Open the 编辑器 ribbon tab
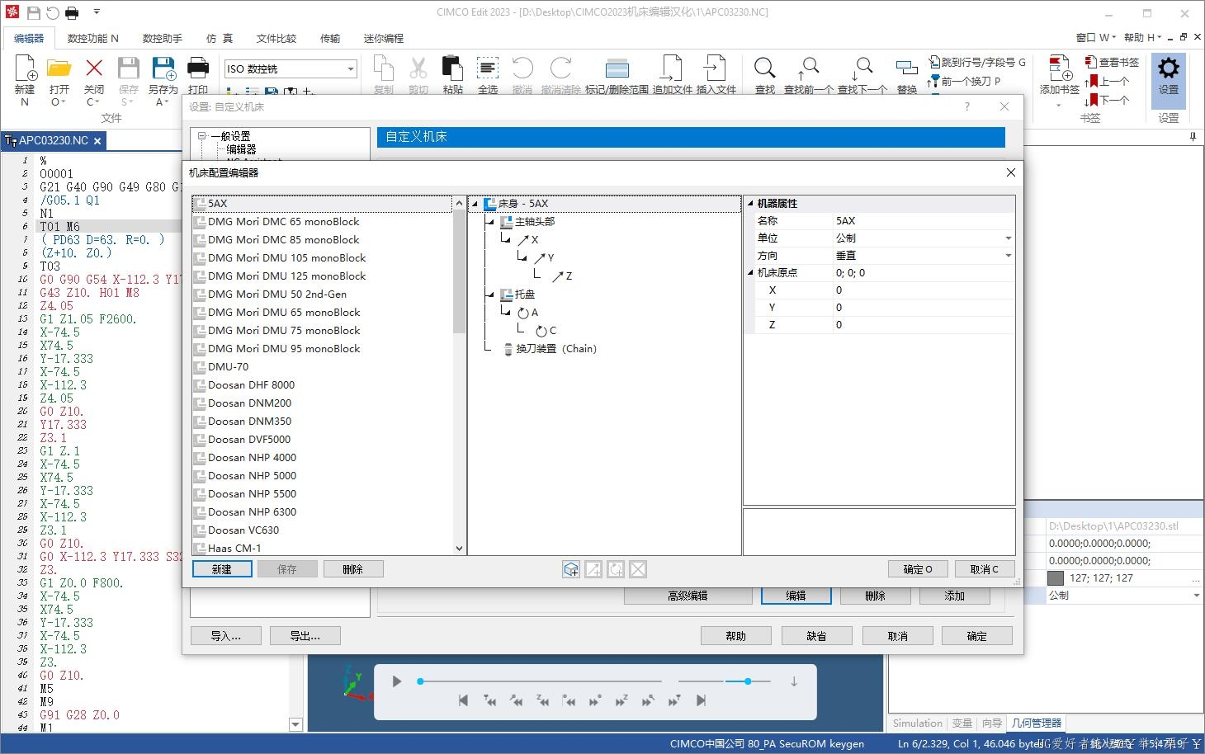The width and height of the screenshot is (1205, 754). click(x=29, y=38)
